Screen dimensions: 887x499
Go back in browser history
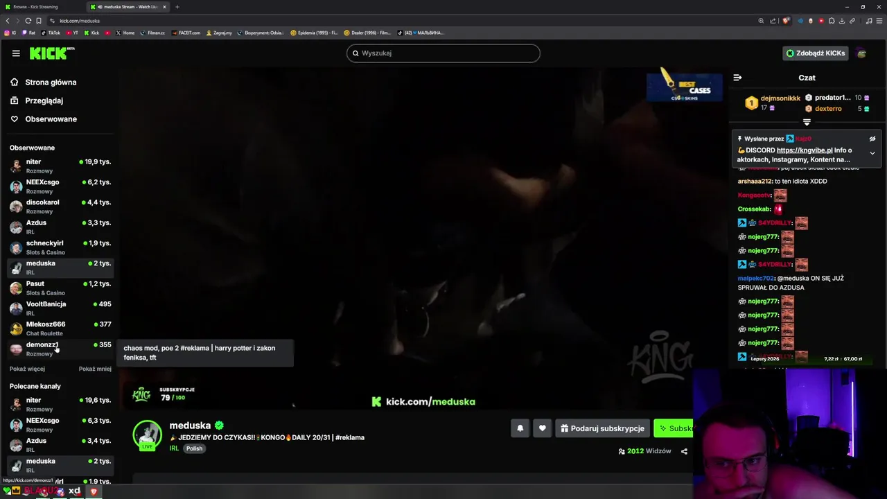tap(8, 21)
